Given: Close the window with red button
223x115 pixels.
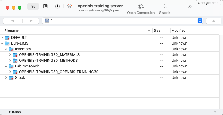Looking at the screenshot, I should [8, 8].
